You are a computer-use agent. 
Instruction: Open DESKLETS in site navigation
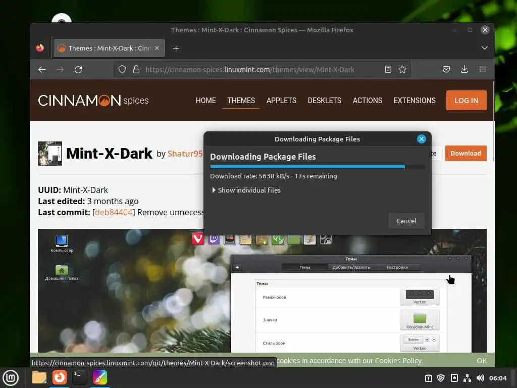point(325,101)
